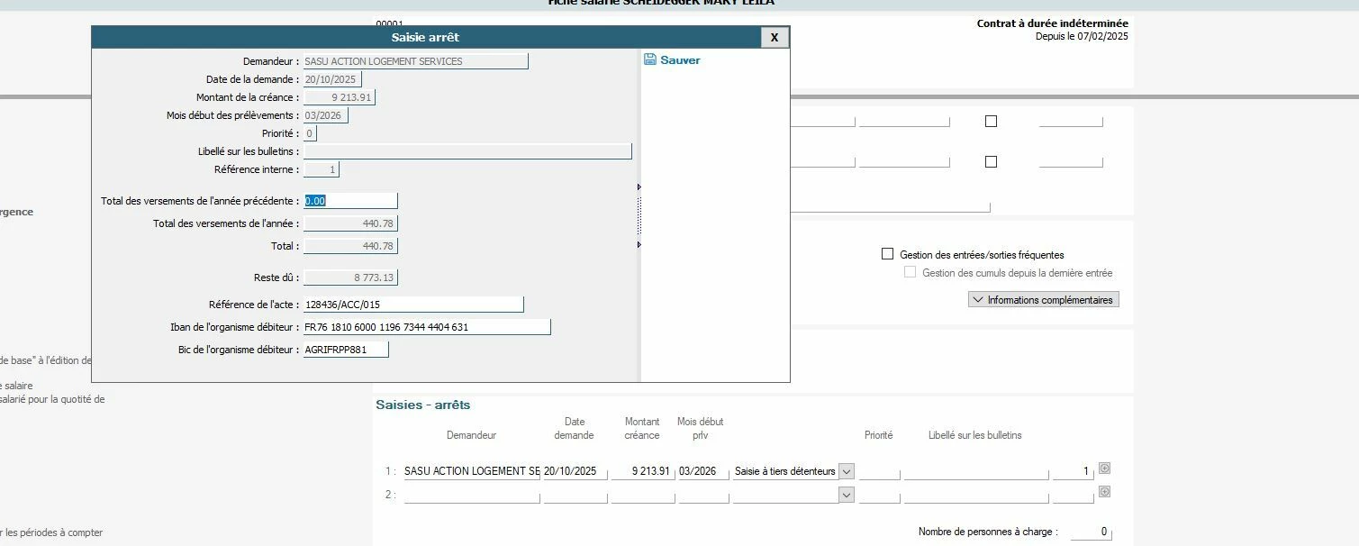Edit Total des versements de l'année précédente
Image resolution: width=1359 pixels, height=546 pixels.
(350, 201)
